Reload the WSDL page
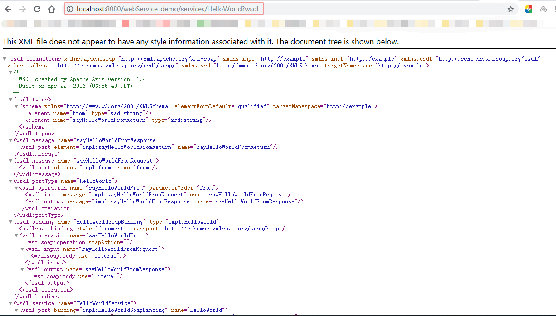Image resolution: width=556 pixels, height=316 pixels. coord(37,9)
